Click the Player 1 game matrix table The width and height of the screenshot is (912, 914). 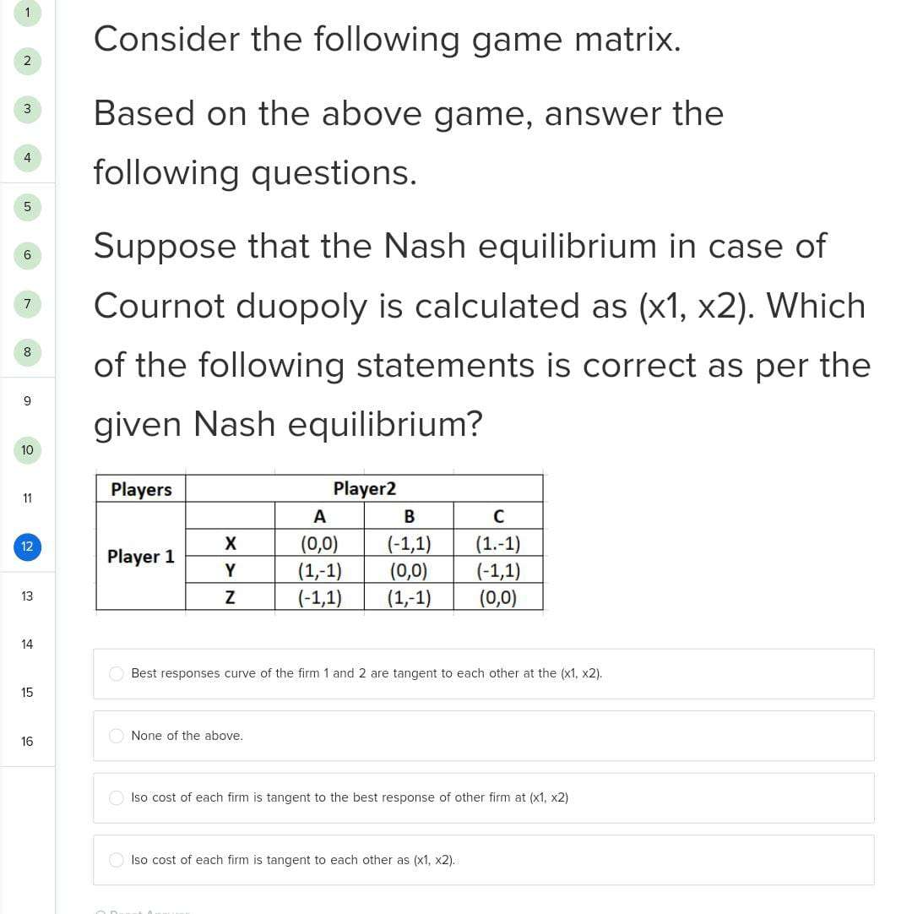coord(321,545)
